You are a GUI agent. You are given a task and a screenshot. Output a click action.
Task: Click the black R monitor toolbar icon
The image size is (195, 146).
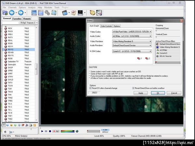[80, 13]
